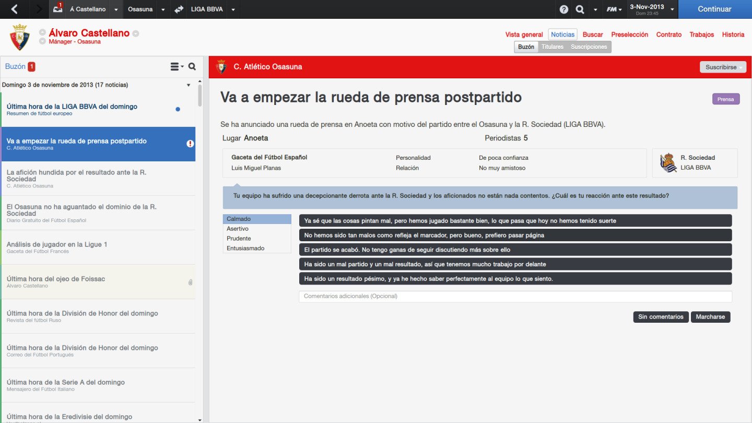Click the Sin comentarios button
Screen dimensions: 752x423
click(x=661, y=317)
